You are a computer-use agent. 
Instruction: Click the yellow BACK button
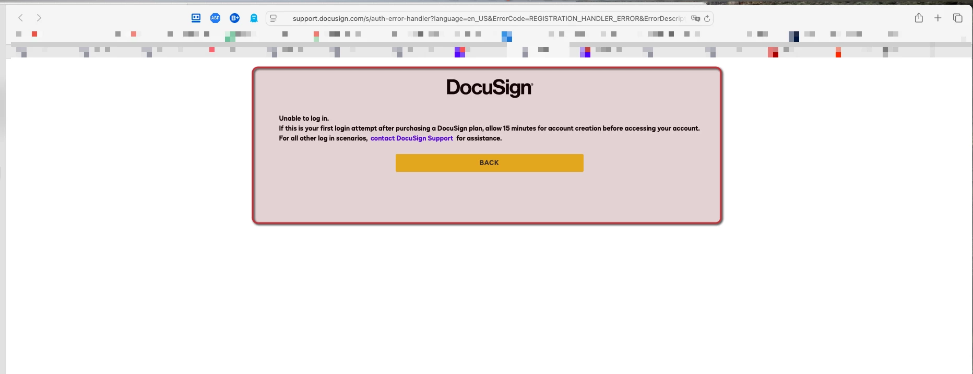click(x=489, y=162)
